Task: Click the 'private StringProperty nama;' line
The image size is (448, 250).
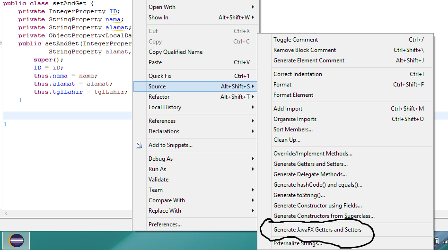Action: (71, 19)
